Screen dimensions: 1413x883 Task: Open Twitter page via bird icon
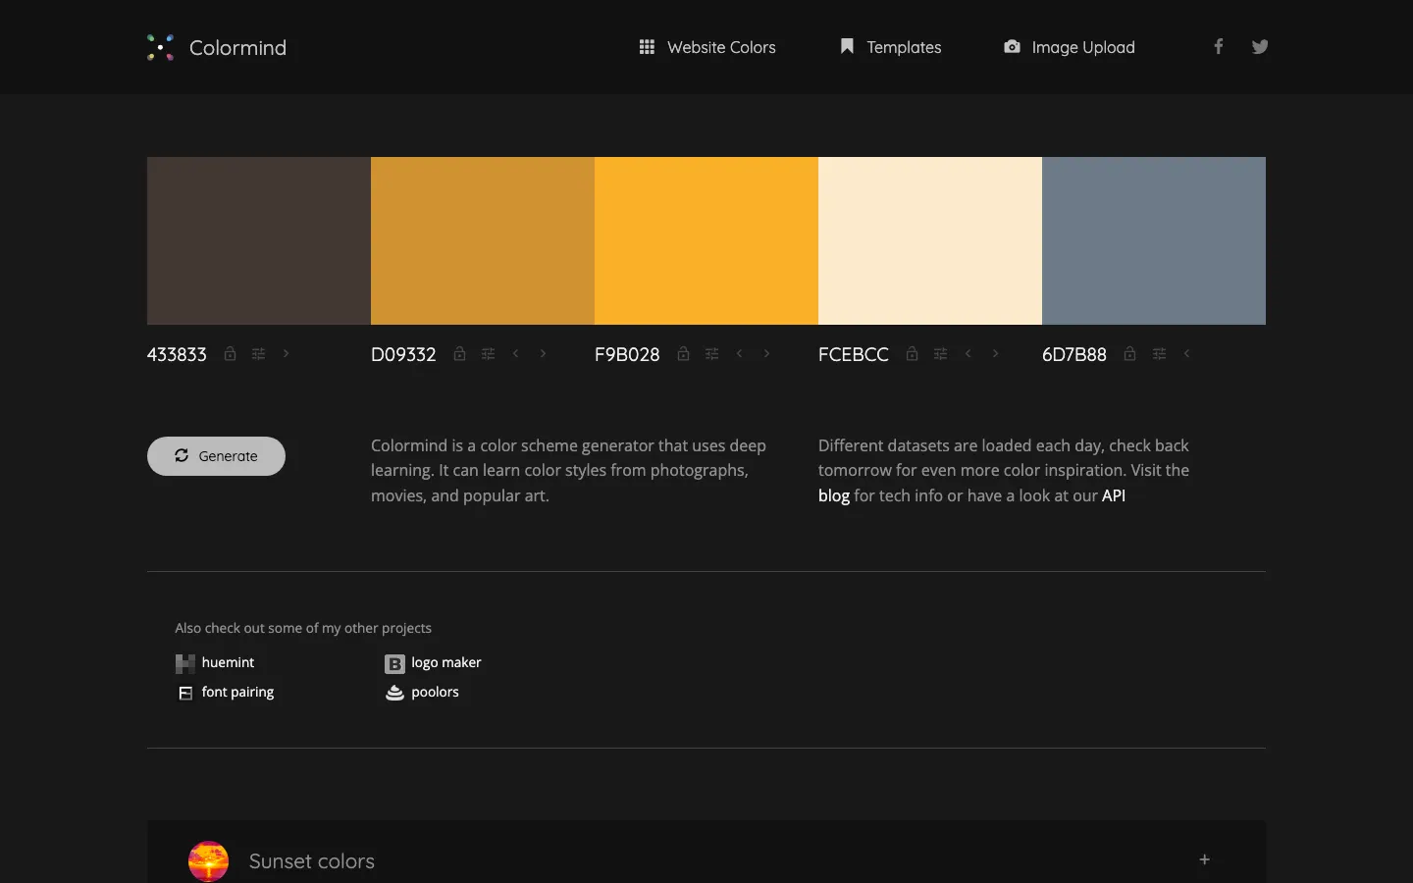[1260, 46]
